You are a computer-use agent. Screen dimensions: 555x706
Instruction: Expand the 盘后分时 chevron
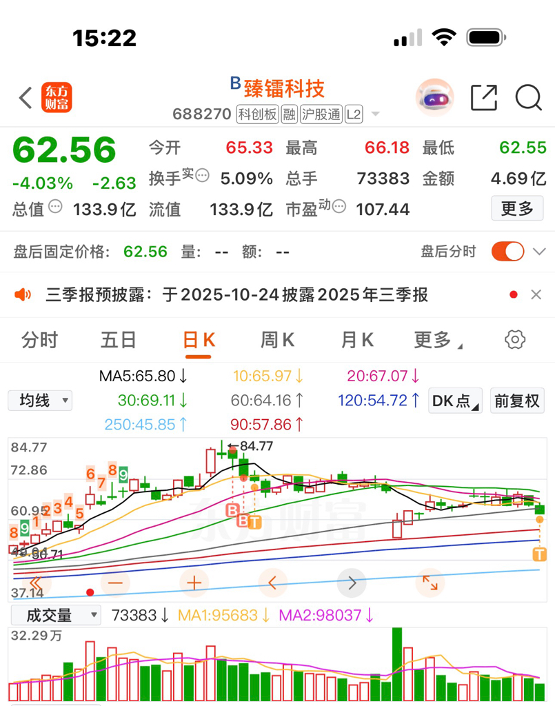click(x=539, y=251)
